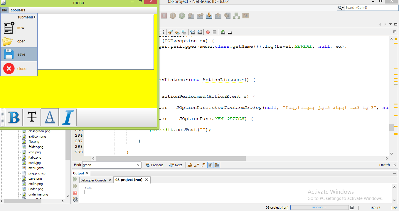
Task: Click the take snapshot camera icon
Action: click(245, 16)
